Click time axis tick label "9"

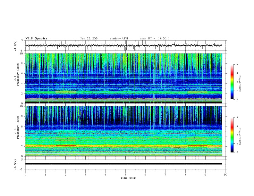point(205,175)
